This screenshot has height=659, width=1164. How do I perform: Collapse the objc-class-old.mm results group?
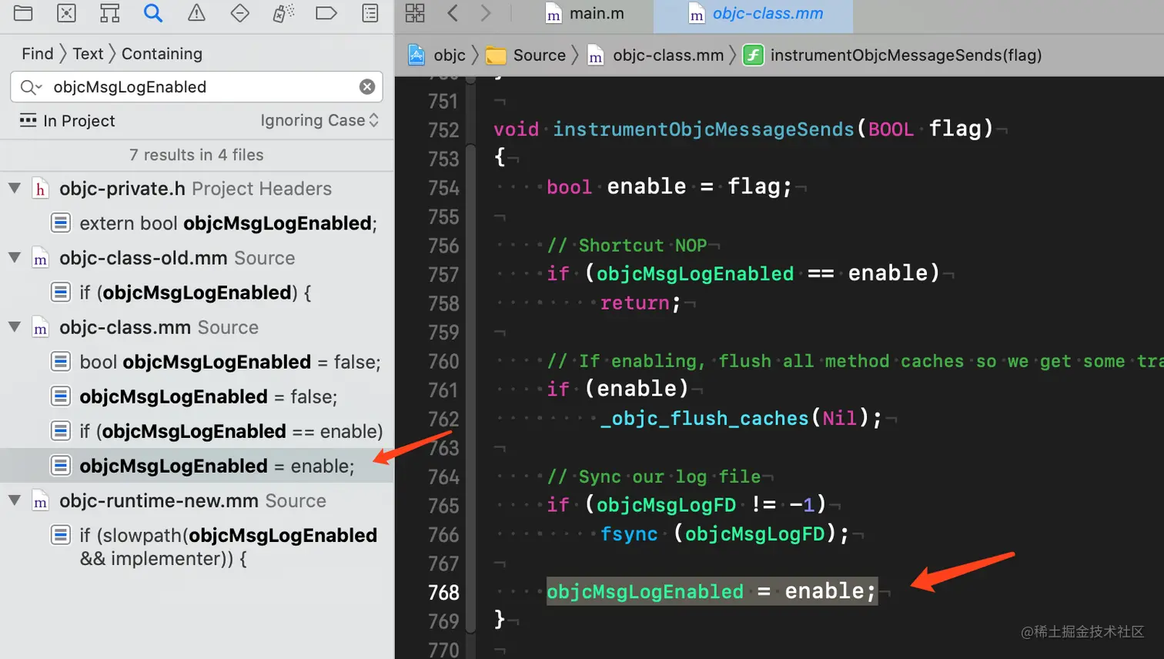[x=14, y=257]
